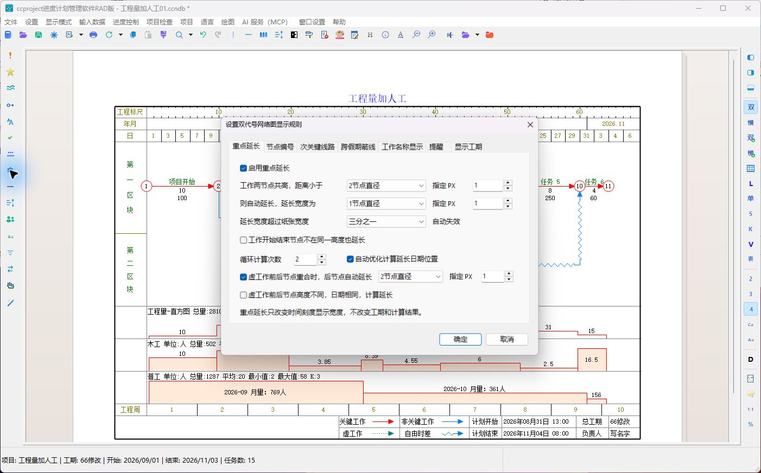Viewport: 761px width, 473px height.
Task: Click node 10 circle in the network diagram
Action: (x=580, y=186)
